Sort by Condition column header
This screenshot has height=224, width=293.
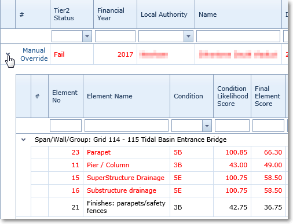point(192,96)
